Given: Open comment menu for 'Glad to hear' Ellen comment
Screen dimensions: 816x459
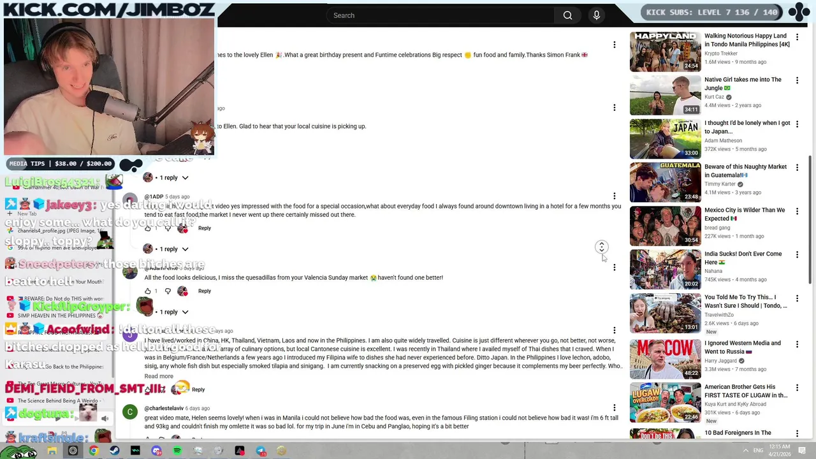Looking at the screenshot, I should tap(615, 108).
